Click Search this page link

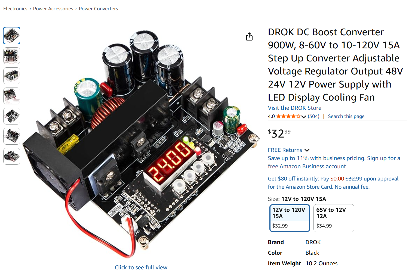coord(346,116)
